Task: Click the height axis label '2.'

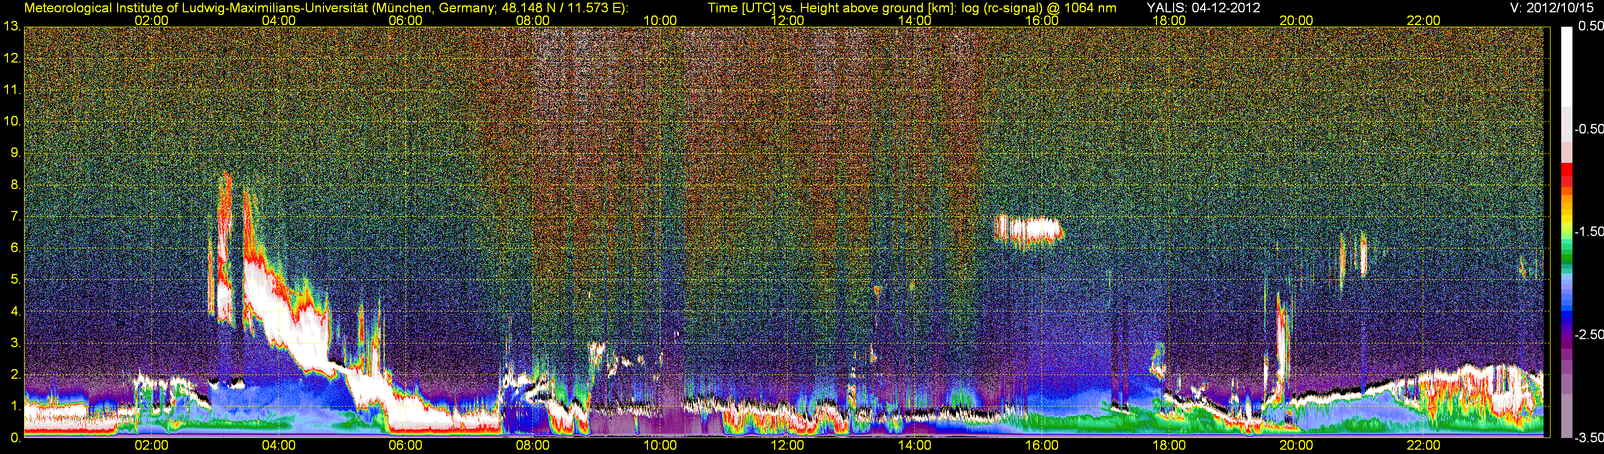Action: pyautogui.click(x=16, y=374)
